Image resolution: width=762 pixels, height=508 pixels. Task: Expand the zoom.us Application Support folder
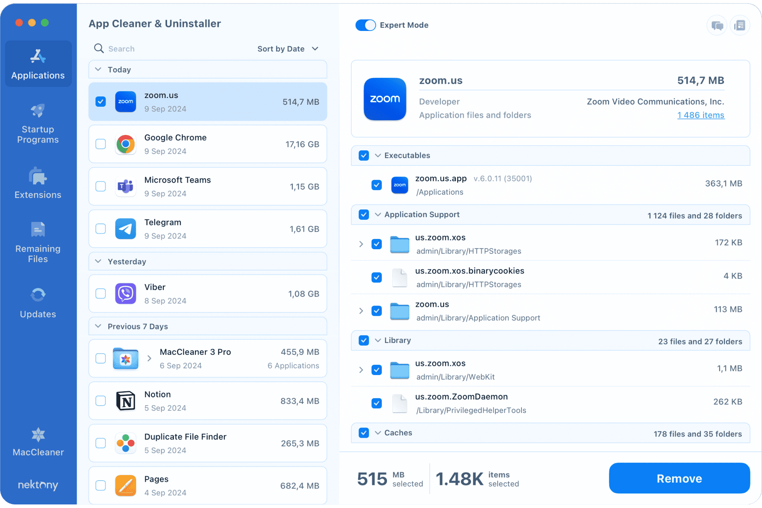click(361, 311)
